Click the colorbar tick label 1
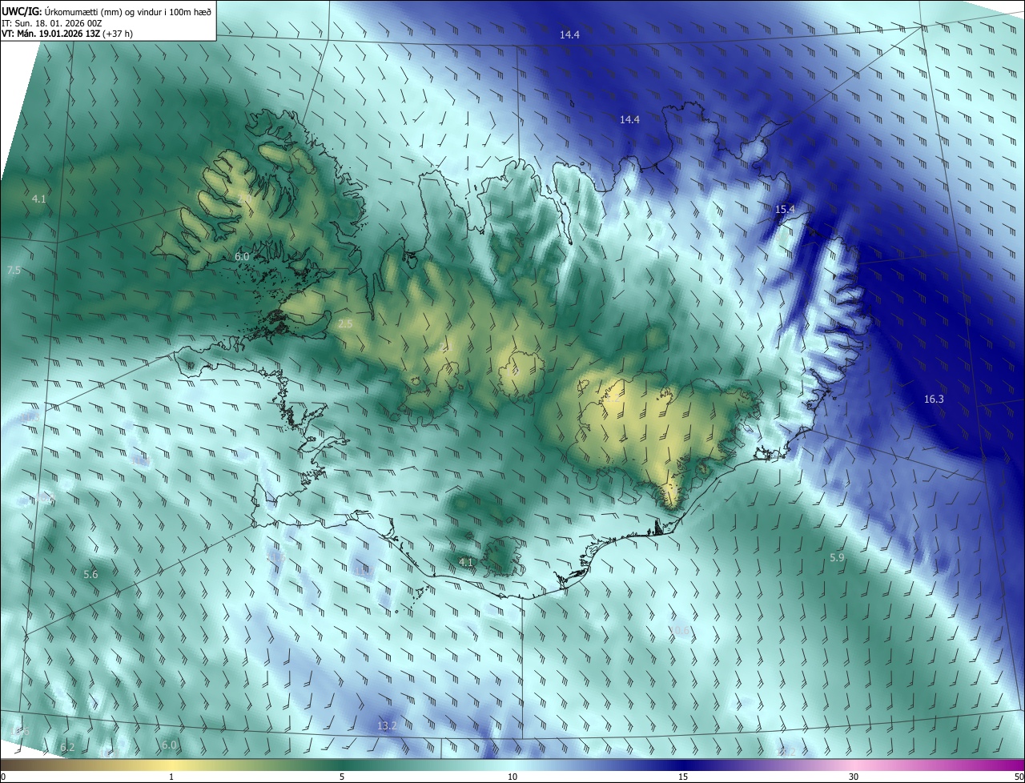The height and width of the screenshot is (783, 1025). 171,777
